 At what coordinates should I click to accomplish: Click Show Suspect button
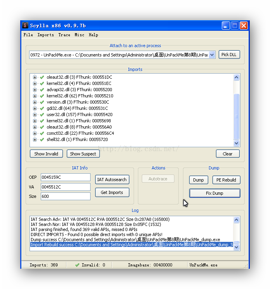[83, 154]
